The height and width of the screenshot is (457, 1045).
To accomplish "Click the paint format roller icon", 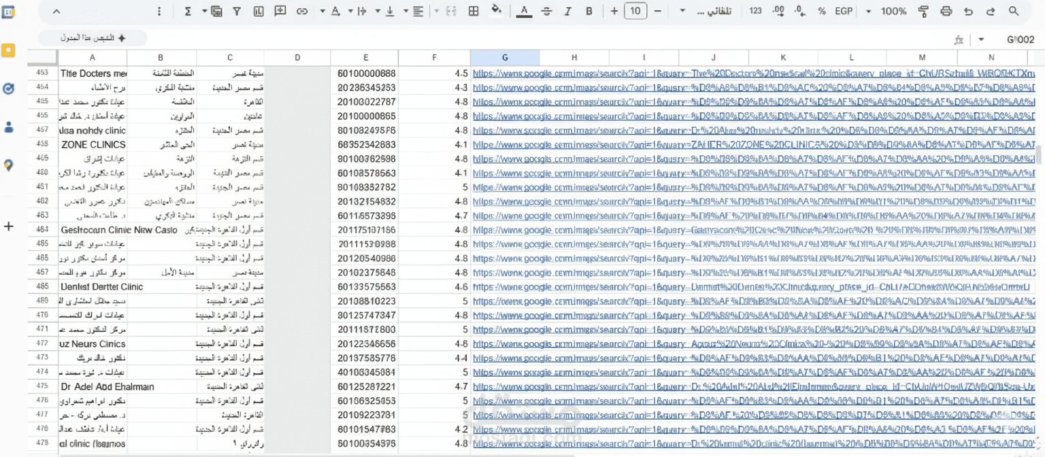I will (923, 12).
